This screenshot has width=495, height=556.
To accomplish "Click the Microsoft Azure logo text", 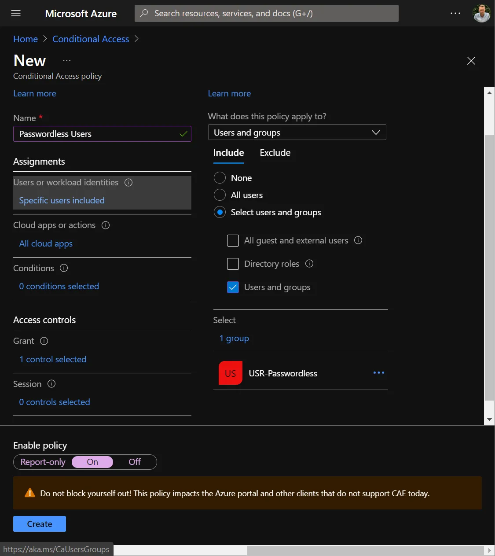I will 81,14.
